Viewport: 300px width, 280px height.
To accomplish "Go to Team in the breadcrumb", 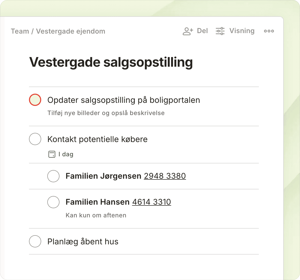I will pyautogui.click(x=20, y=31).
